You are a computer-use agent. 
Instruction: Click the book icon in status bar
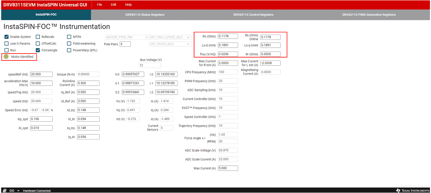pos(4,190)
